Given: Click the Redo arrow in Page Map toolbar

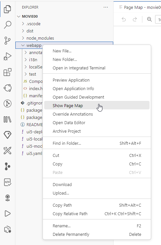Looking at the screenshot, I should [x=134, y=19].
